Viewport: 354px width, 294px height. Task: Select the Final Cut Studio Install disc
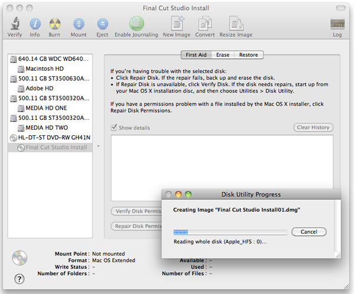pos(50,148)
